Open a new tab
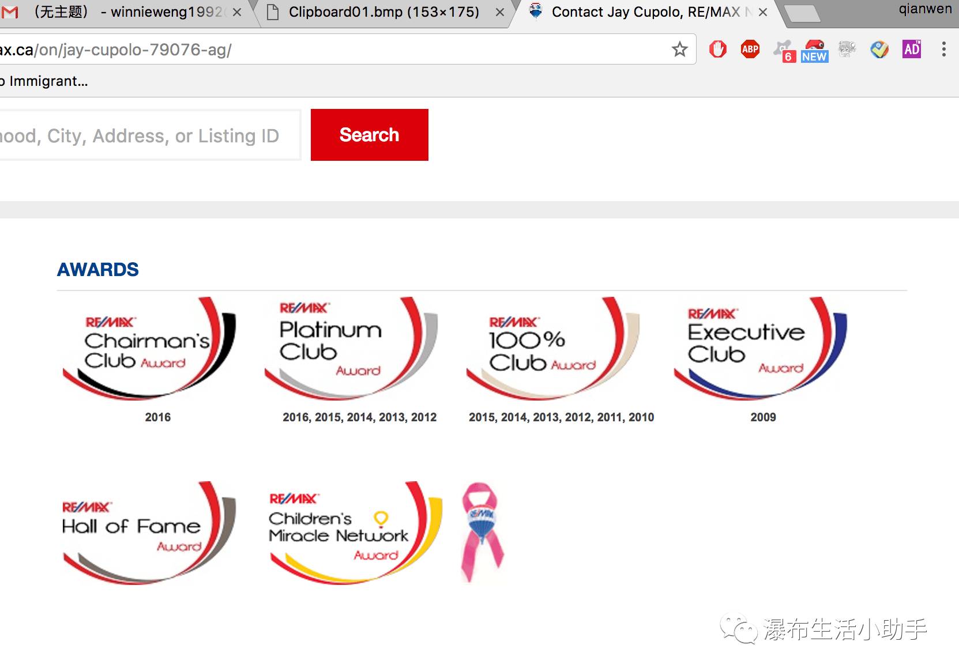This screenshot has width=959, height=672. pyautogui.click(x=802, y=14)
